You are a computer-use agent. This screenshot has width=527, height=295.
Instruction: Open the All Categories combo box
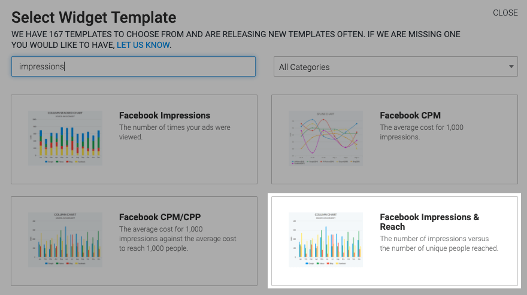pyautogui.click(x=396, y=66)
